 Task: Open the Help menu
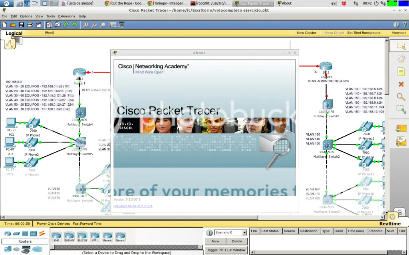coord(82,16)
